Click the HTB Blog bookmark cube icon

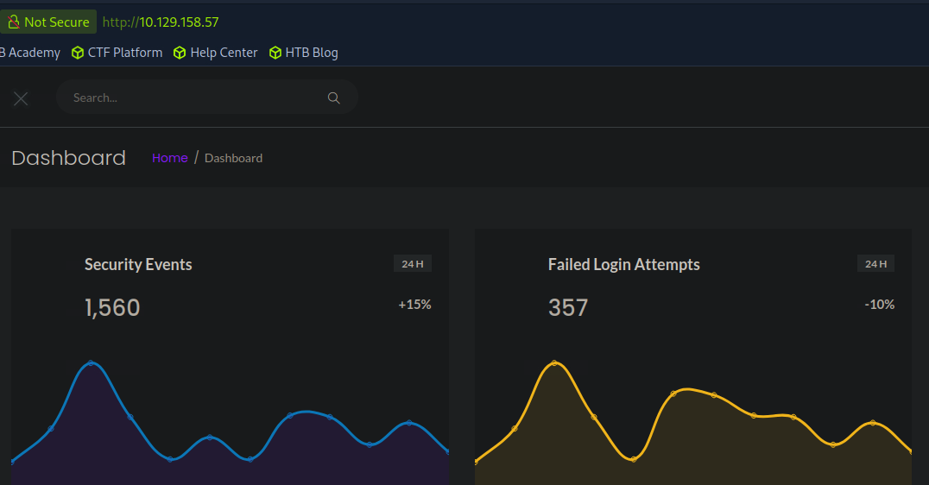click(x=276, y=53)
